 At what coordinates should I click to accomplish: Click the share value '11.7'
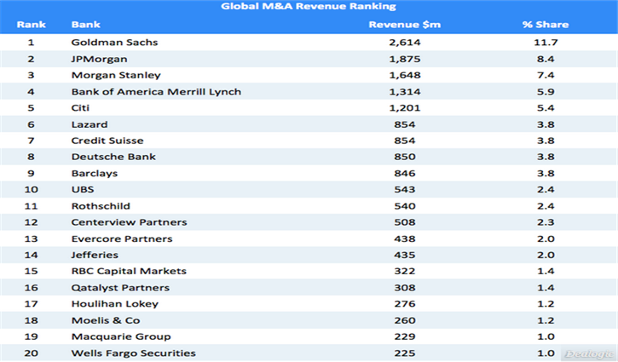(x=546, y=42)
